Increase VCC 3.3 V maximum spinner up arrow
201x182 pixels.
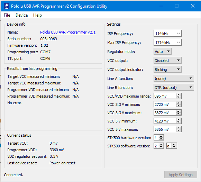[x=179, y=111]
